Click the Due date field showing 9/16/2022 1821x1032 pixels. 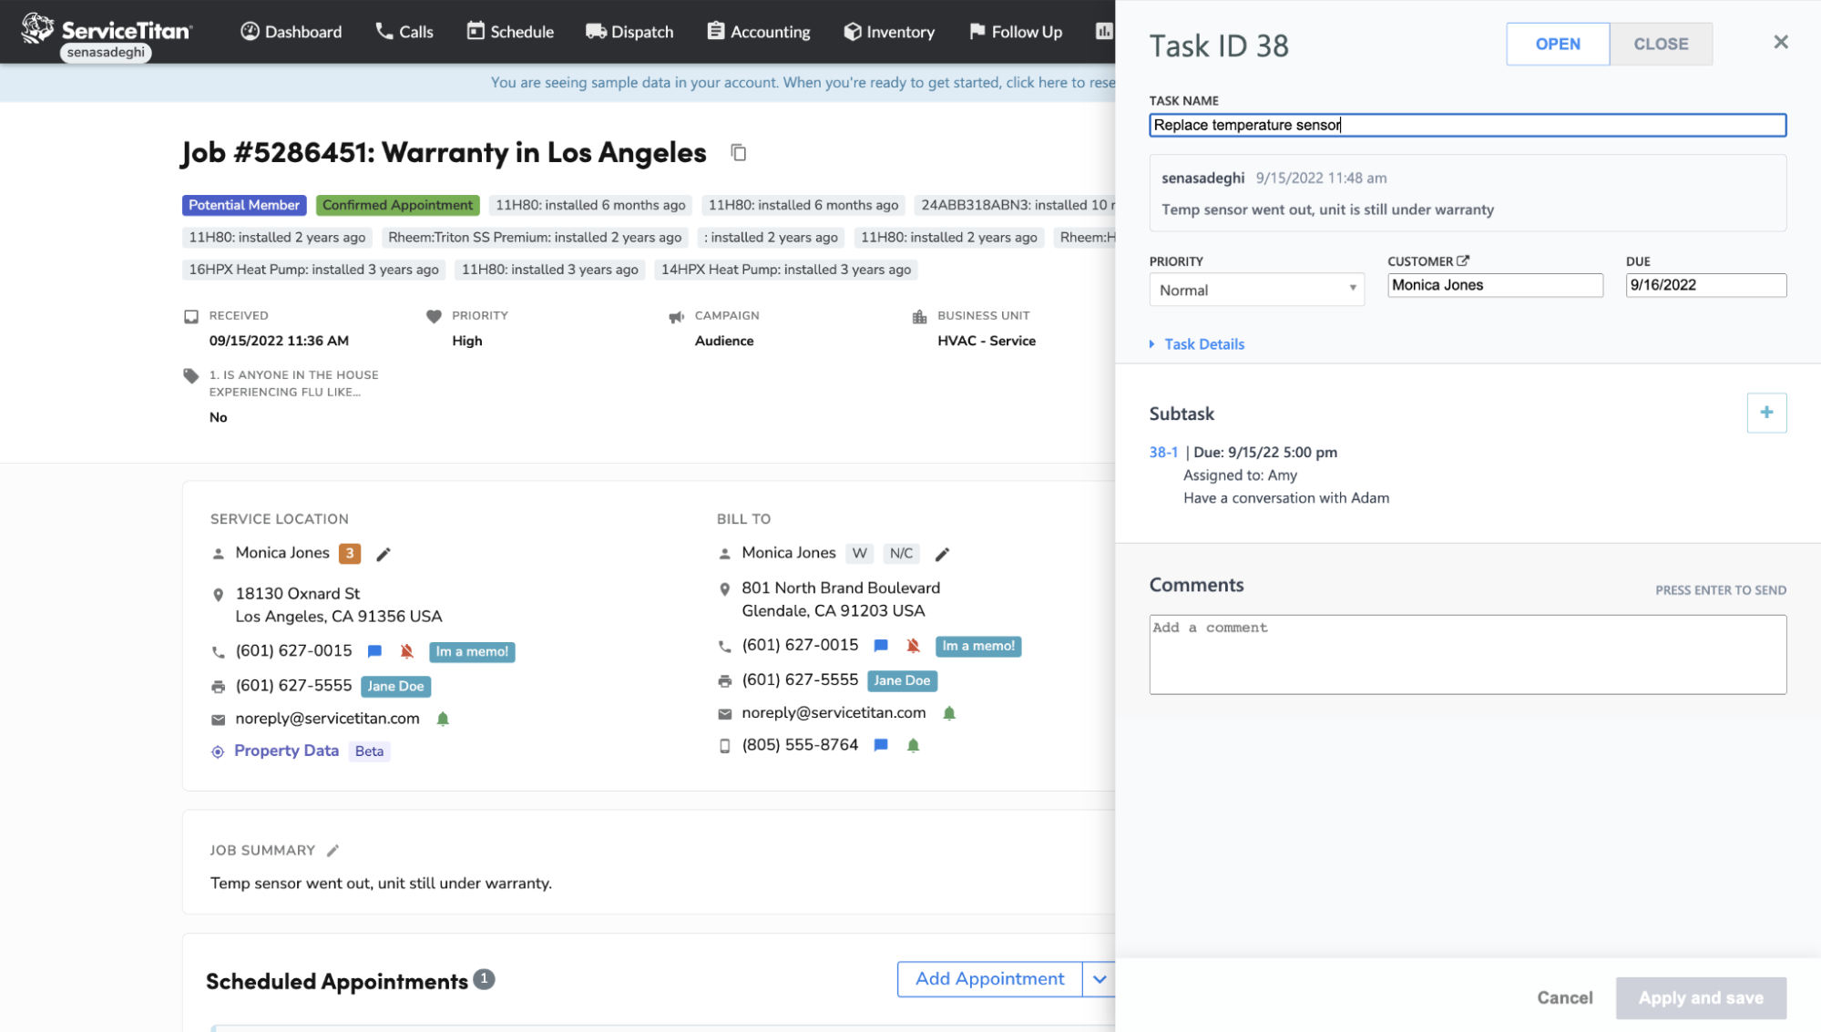[1704, 285]
